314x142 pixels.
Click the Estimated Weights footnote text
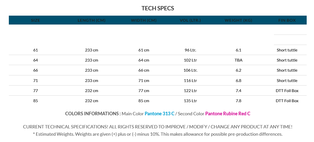pyautogui.click(x=158, y=134)
